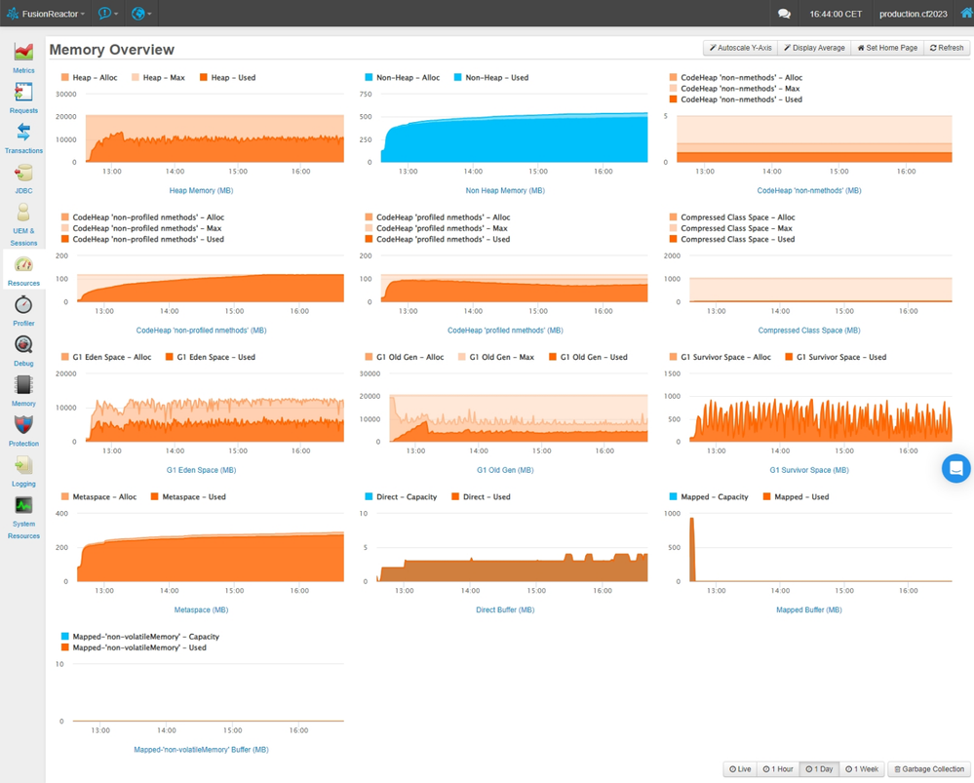Click the Mapped - Used orange swatch
This screenshot has height=783, width=974.
tap(766, 497)
